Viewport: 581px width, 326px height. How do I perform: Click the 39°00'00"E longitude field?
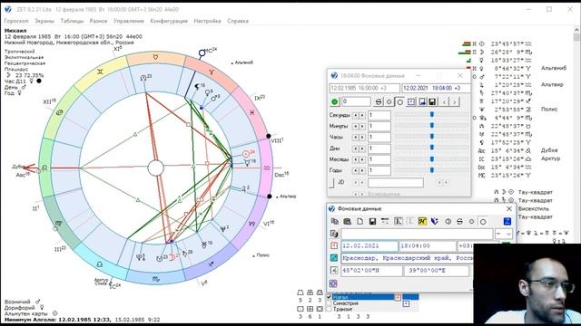437,271
